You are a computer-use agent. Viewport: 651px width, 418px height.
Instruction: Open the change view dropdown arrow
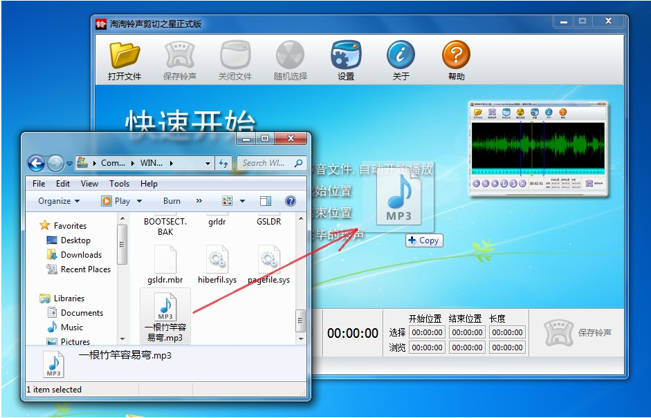click(241, 201)
